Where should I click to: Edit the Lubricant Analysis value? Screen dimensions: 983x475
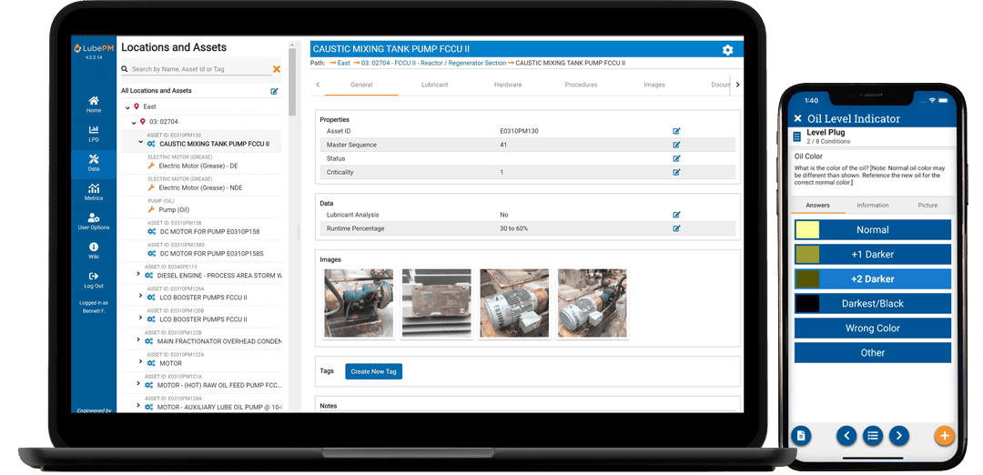coord(676,215)
